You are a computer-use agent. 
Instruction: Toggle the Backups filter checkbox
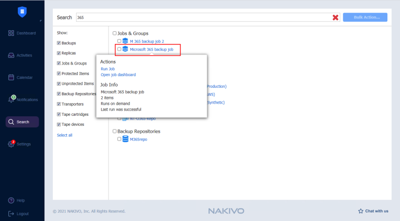[59, 43]
